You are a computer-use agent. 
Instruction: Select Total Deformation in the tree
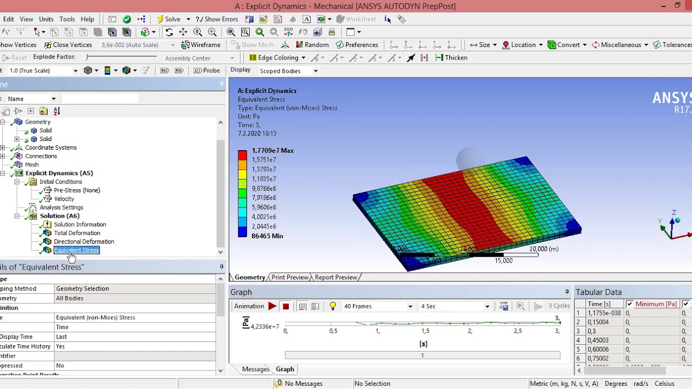pos(77,233)
